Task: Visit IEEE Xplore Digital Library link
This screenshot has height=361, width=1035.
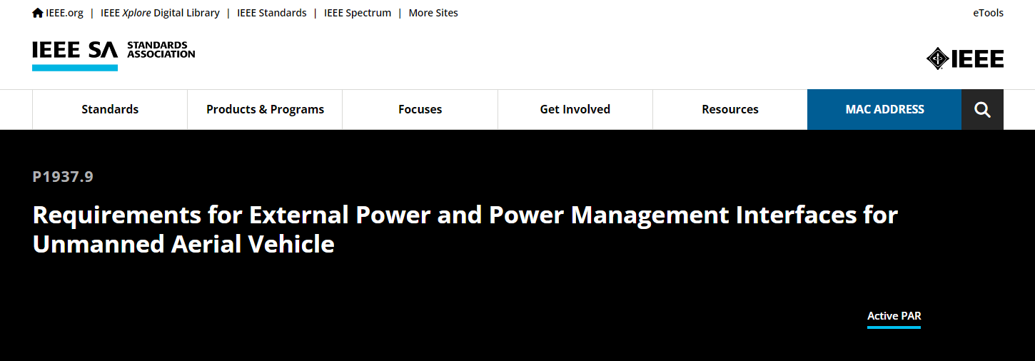Action: pyautogui.click(x=160, y=13)
